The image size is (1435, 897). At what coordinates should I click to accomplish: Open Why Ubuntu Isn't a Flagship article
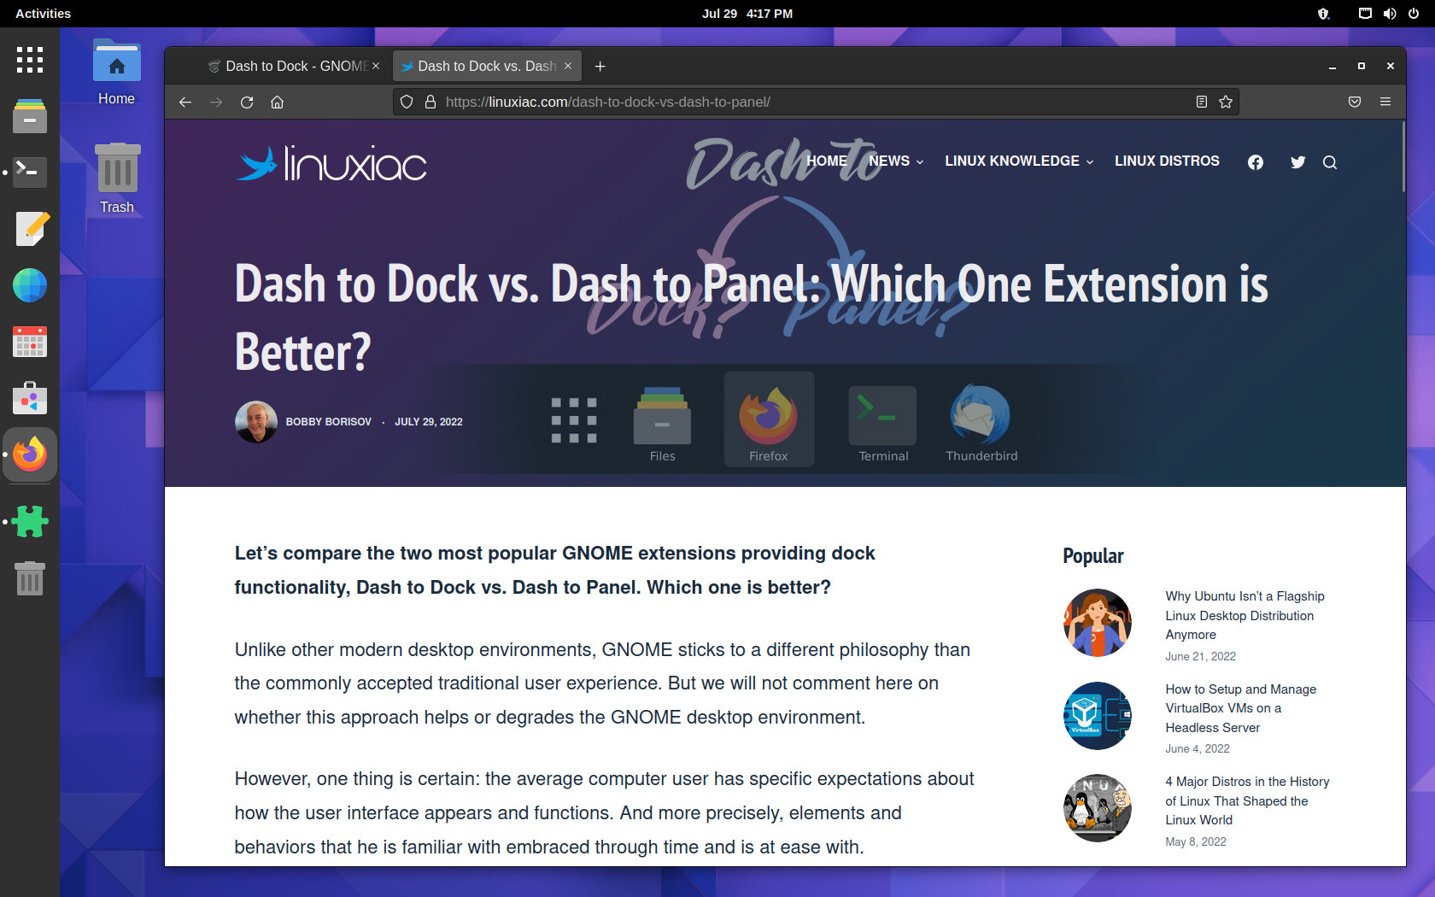pos(1245,615)
